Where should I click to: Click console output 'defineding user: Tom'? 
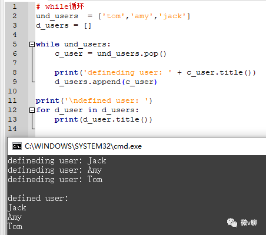[x=55, y=179]
